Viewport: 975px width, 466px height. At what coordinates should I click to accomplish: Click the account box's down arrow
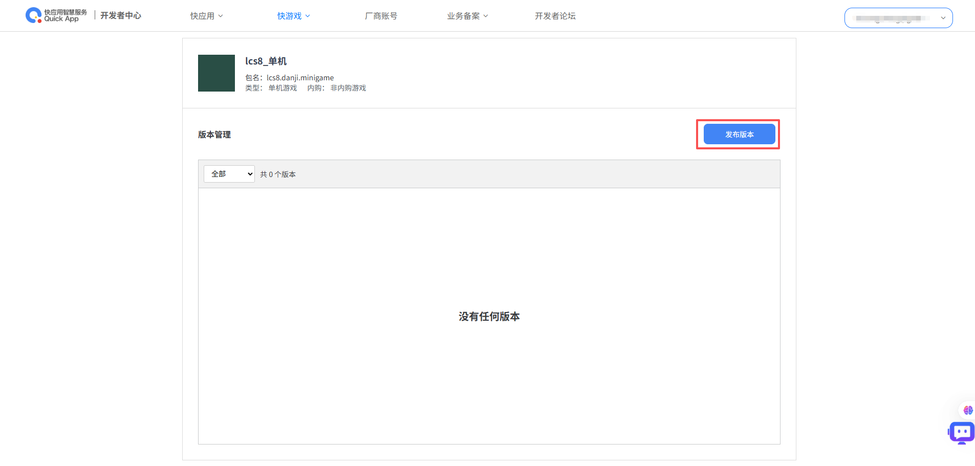pos(943,18)
